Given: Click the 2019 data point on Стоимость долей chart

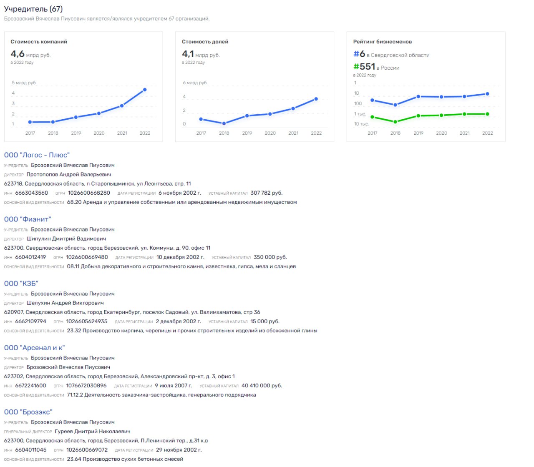Looking at the screenshot, I should [x=247, y=115].
